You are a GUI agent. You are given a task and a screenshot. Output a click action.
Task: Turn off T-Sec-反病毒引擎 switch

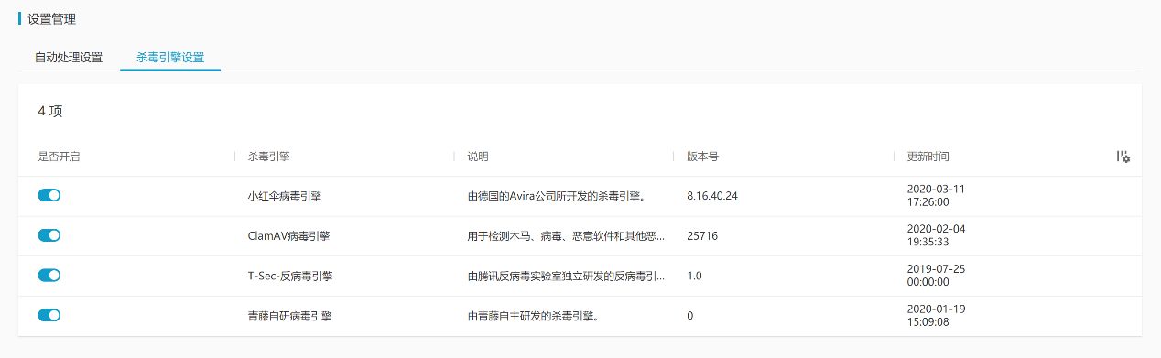[49, 275]
